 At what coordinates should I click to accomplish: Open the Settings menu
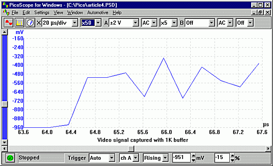(x=42, y=13)
